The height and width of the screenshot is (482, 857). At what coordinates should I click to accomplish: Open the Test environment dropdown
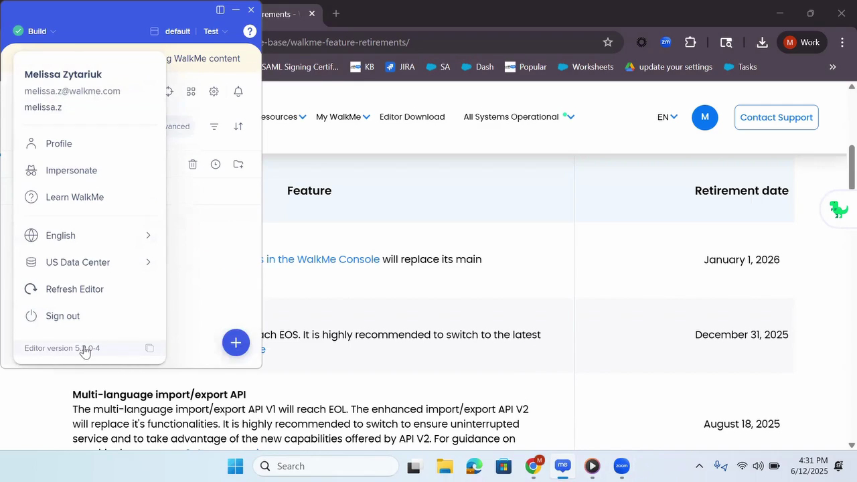pyautogui.click(x=216, y=31)
